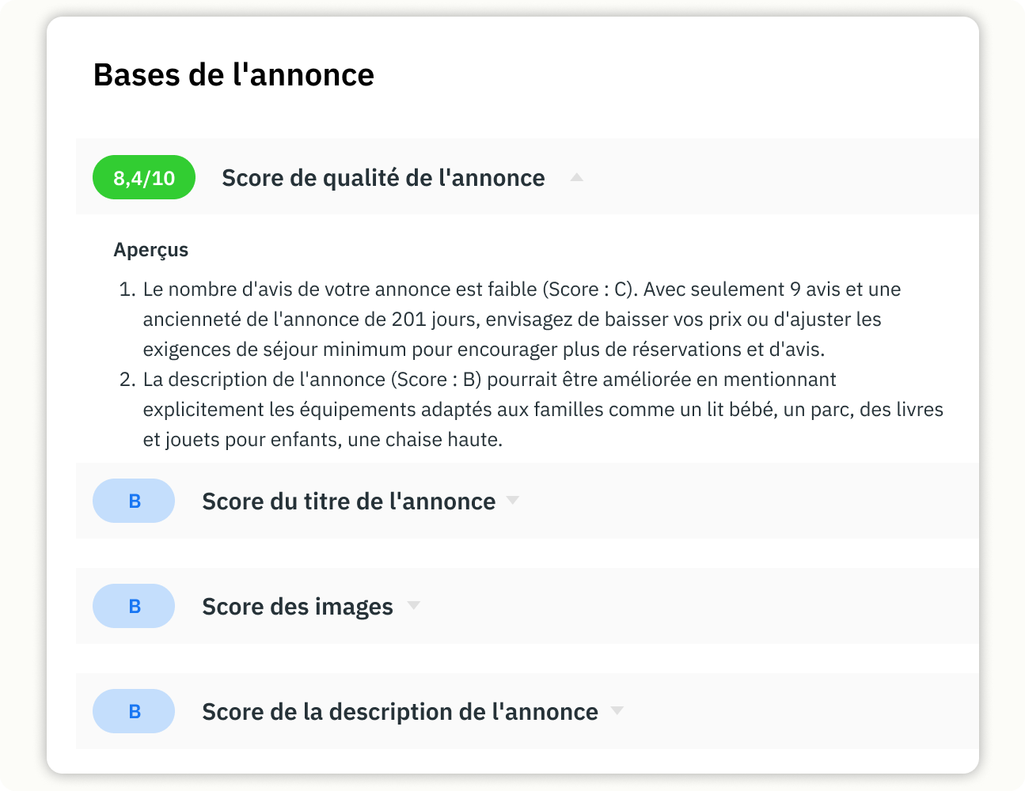
Task: Open the Score de la description de l'annonce label
Action: click(x=400, y=712)
